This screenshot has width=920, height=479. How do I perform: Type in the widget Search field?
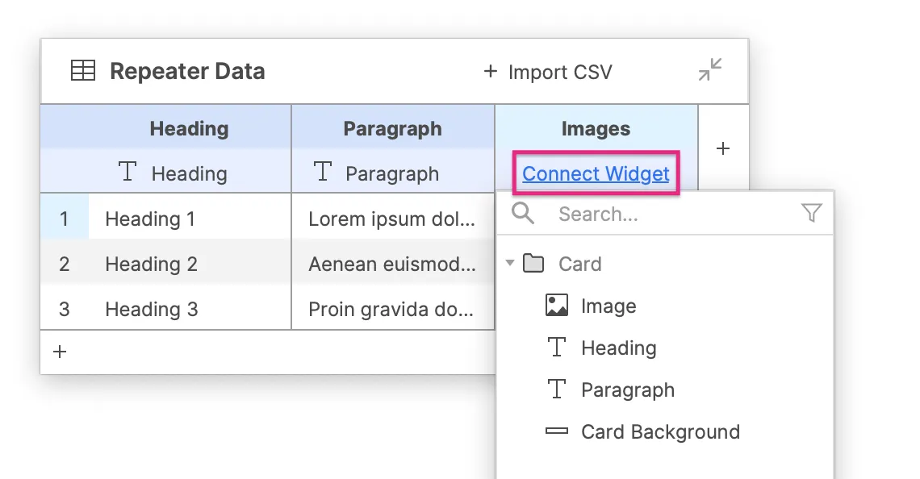pyautogui.click(x=670, y=214)
